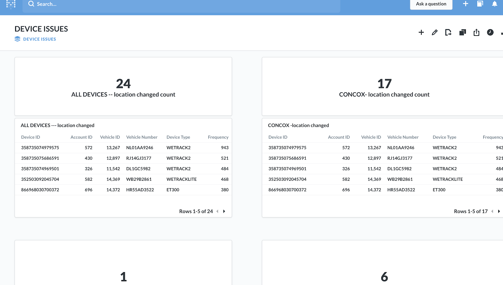Add a question with dashboard plus icon

tap(421, 32)
